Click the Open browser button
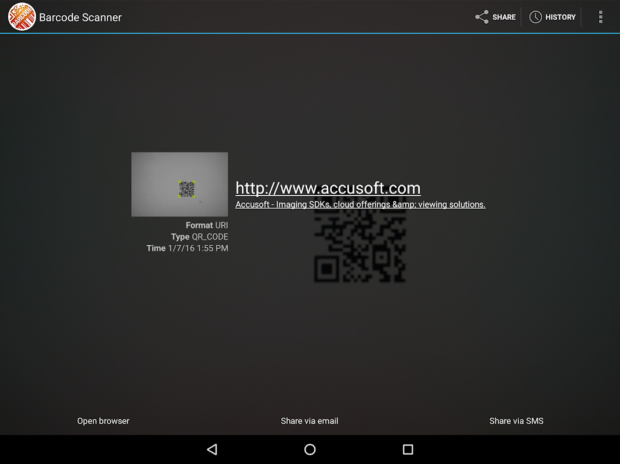 103,421
